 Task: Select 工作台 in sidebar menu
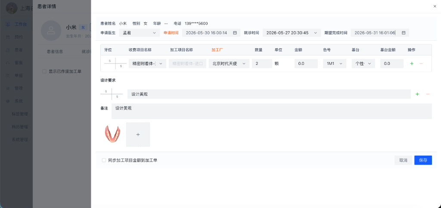[x=21, y=24]
